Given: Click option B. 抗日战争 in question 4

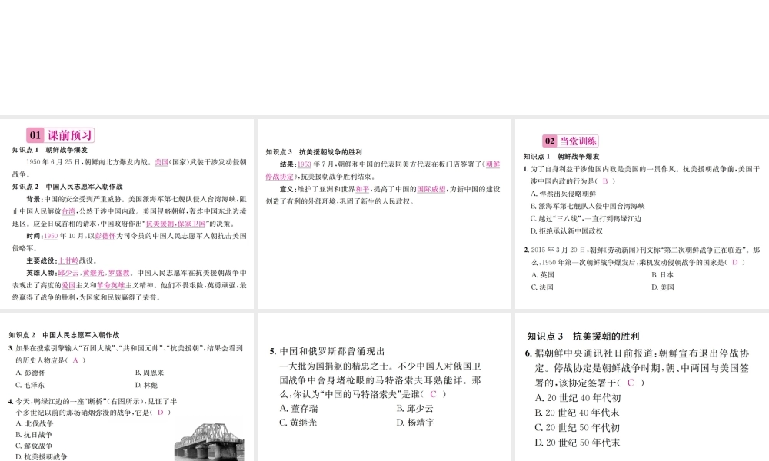Looking at the screenshot, I should coord(34,435).
